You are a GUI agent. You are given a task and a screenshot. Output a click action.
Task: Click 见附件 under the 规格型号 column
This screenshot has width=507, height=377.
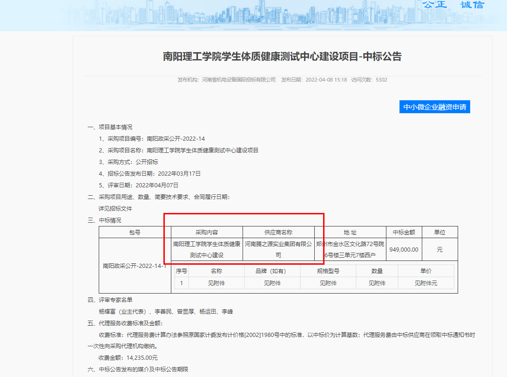coord(328,283)
